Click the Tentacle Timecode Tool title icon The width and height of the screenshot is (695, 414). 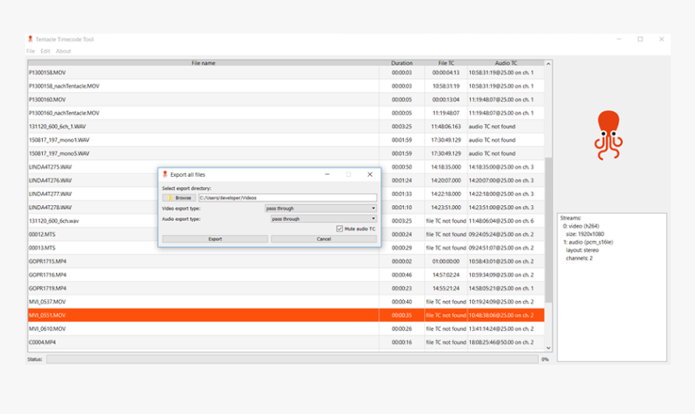click(30, 39)
